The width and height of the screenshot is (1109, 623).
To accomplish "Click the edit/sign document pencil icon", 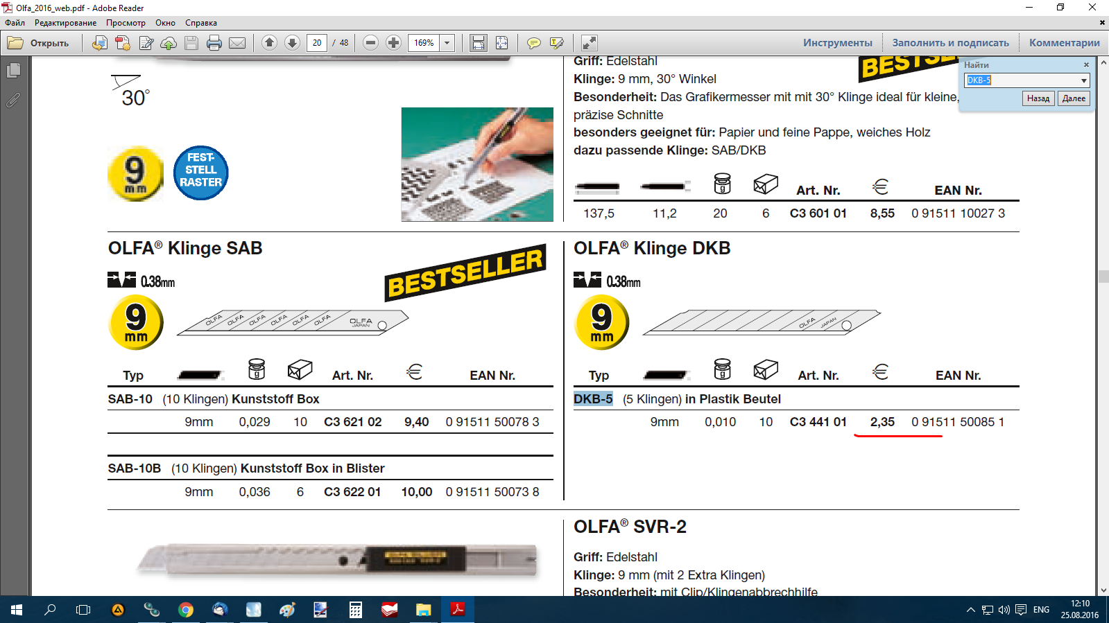I will point(146,43).
